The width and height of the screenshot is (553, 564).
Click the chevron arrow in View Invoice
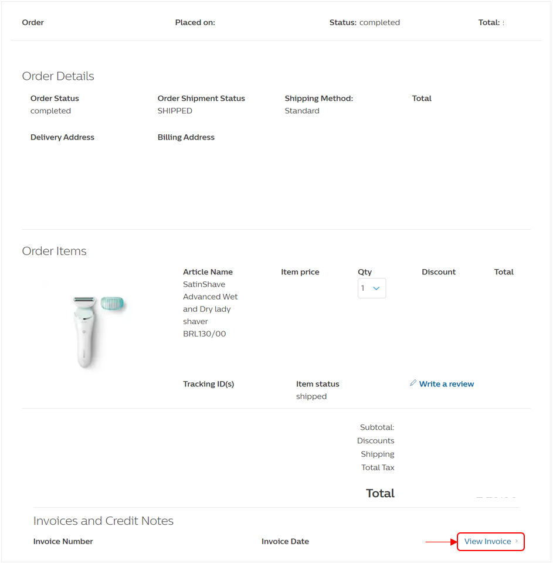tap(517, 541)
